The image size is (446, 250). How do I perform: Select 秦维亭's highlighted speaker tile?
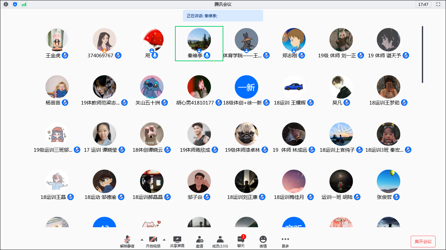click(199, 44)
